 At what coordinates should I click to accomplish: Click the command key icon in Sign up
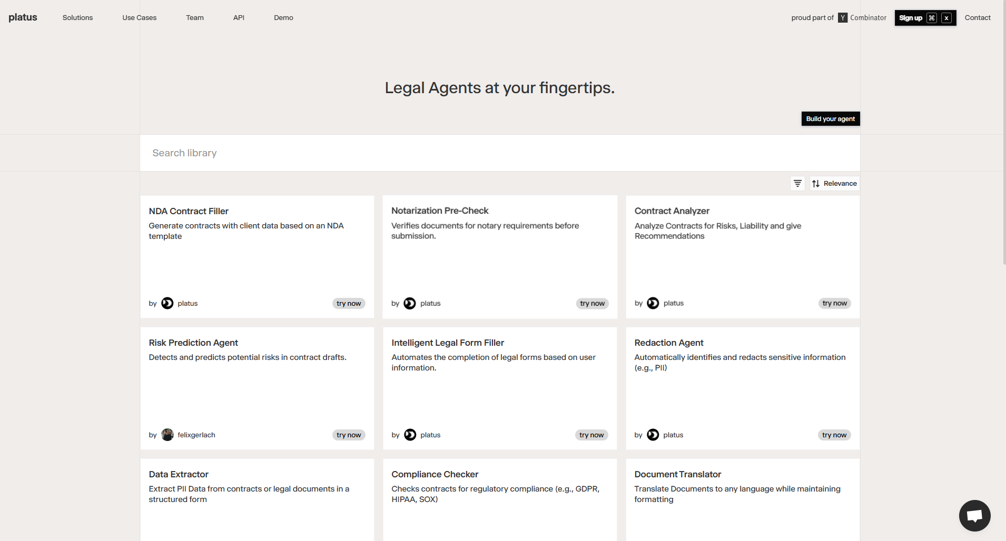click(x=932, y=18)
